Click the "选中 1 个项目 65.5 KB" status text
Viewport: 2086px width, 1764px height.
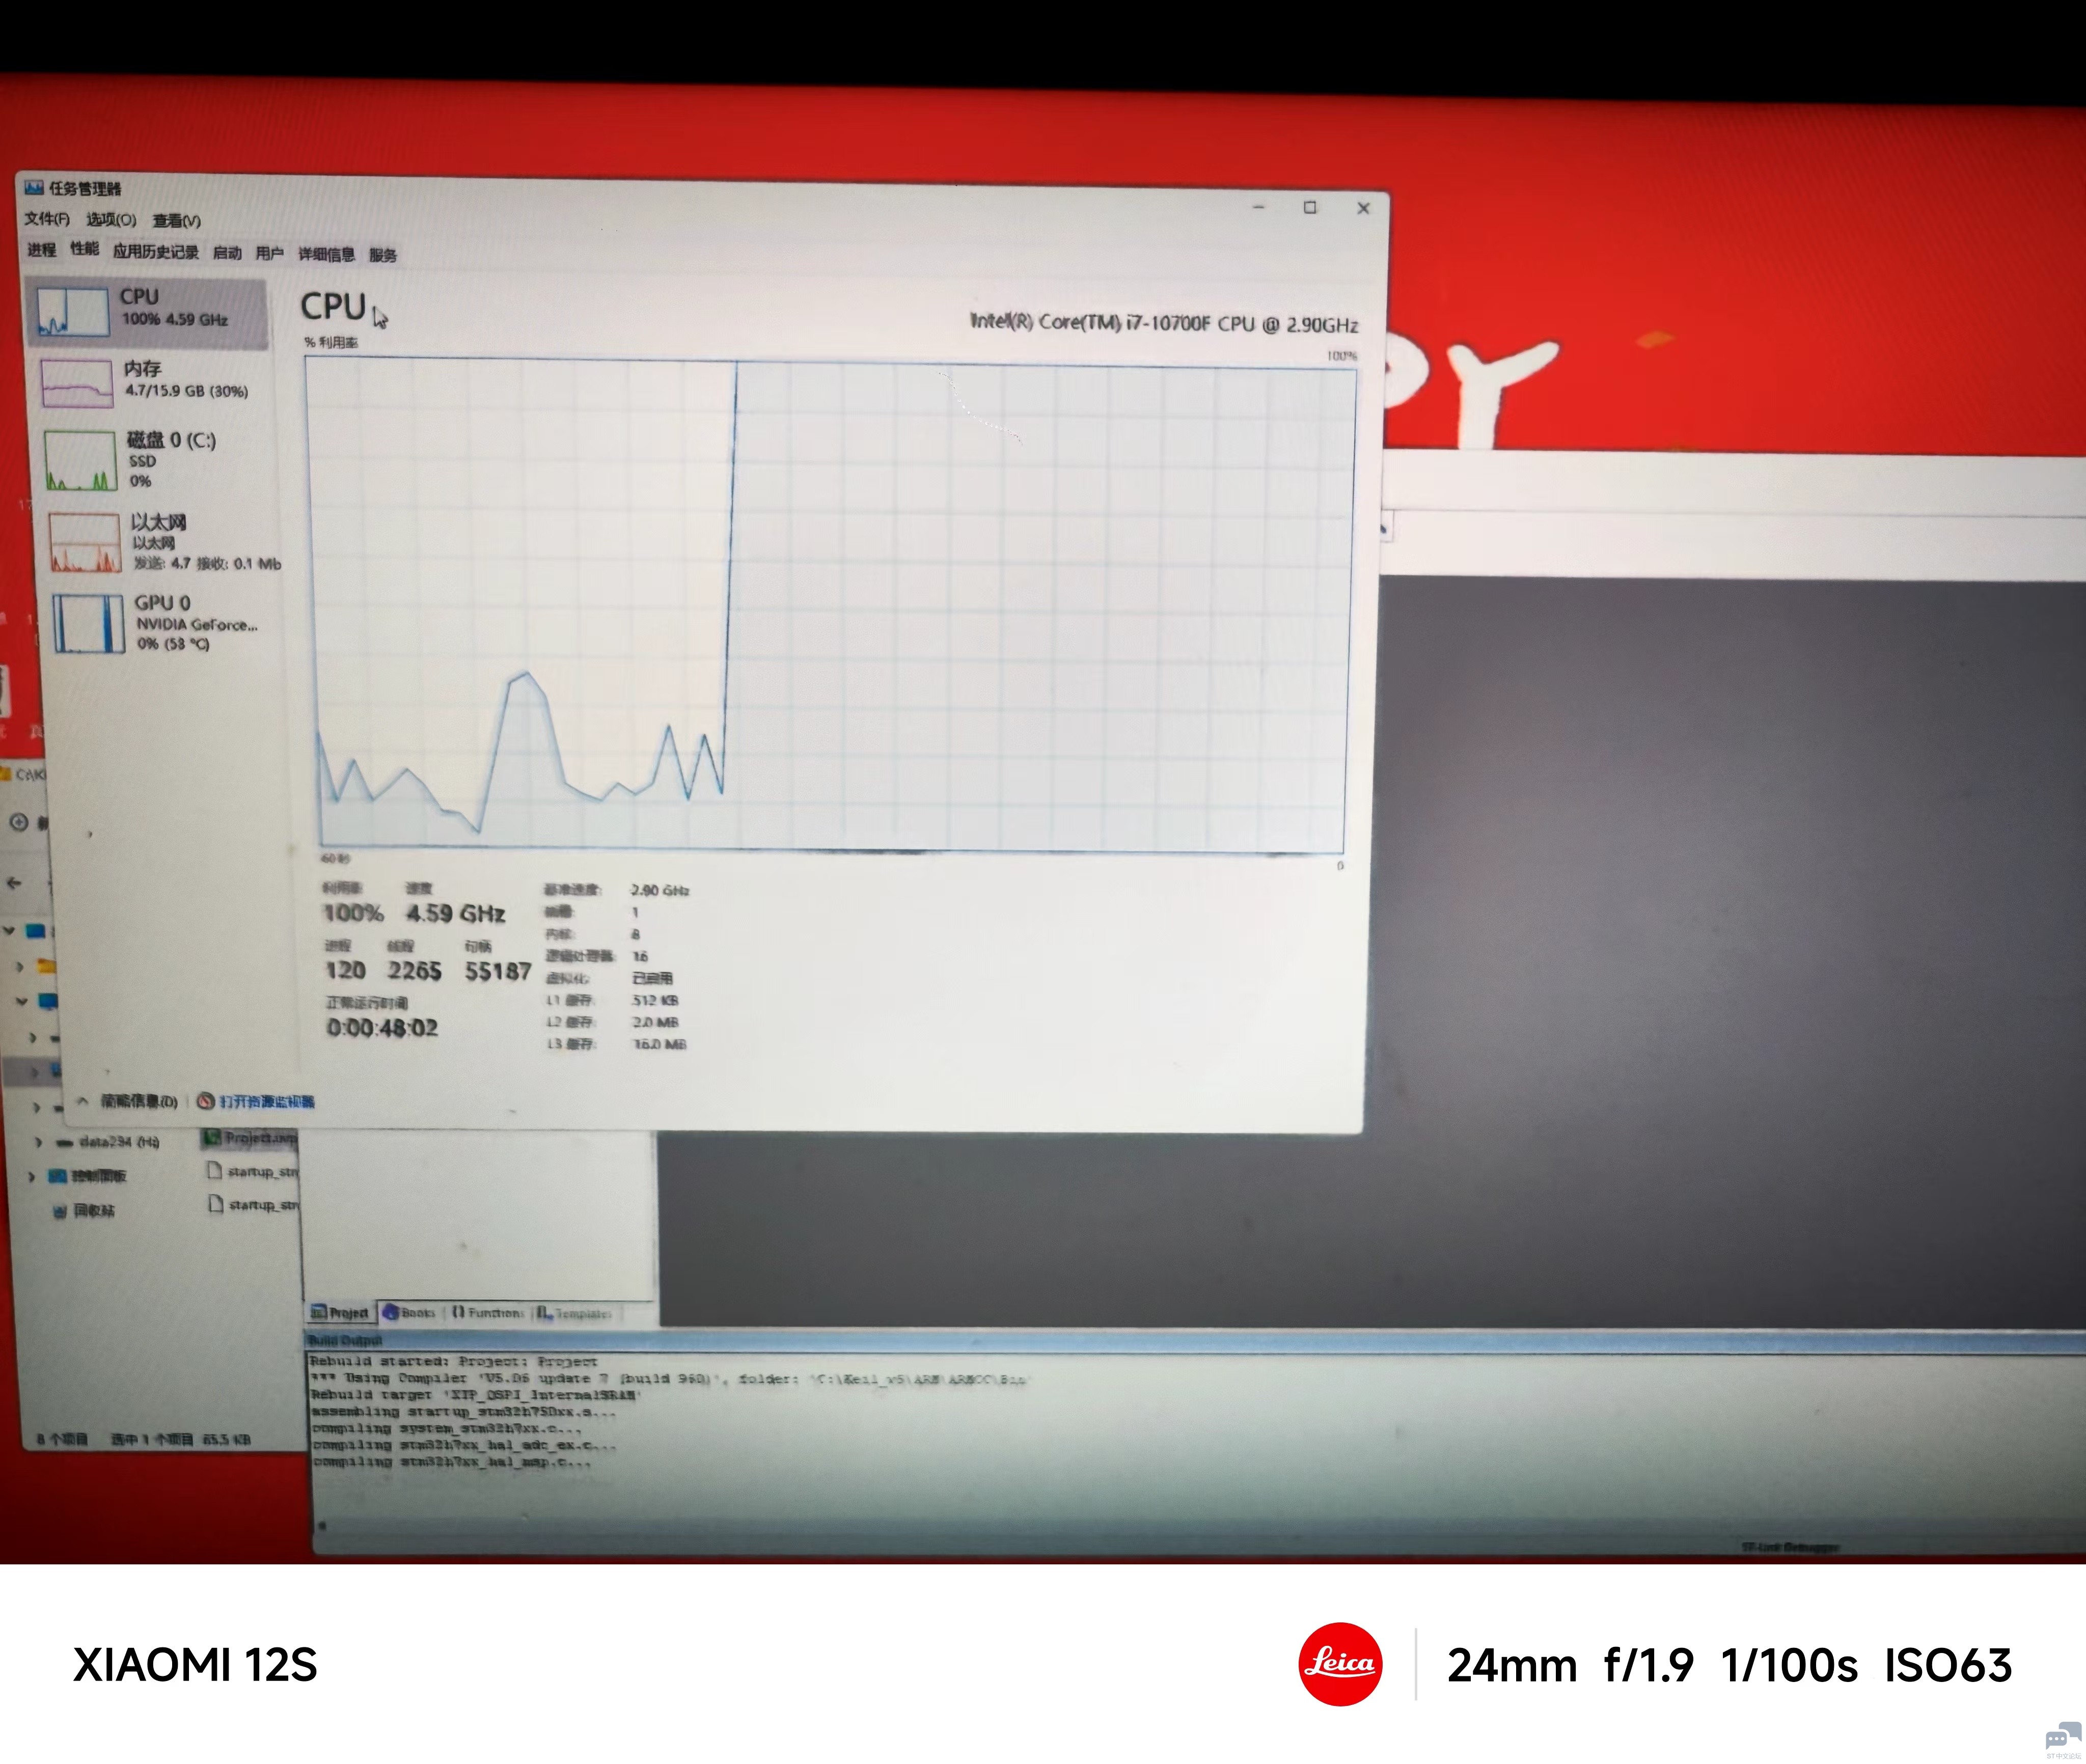(181, 1440)
